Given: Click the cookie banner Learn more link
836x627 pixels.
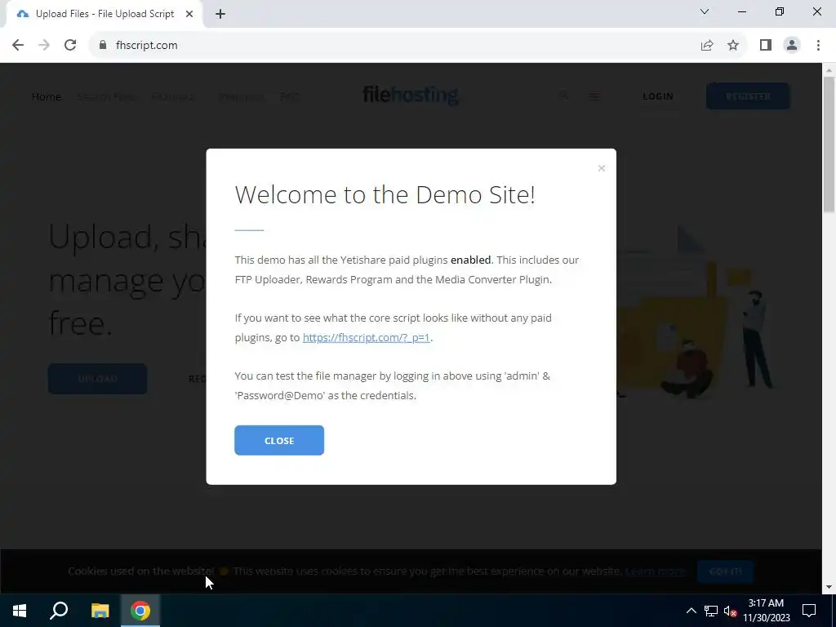Looking at the screenshot, I should coord(656,571).
